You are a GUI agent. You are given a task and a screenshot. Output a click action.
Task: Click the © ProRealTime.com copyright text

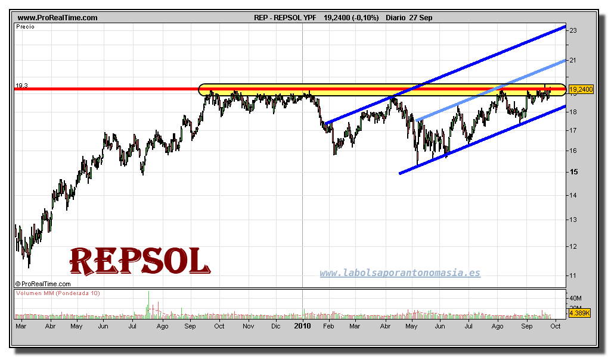(x=43, y=284)
